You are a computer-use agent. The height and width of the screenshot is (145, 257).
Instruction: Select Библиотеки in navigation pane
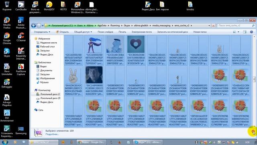[x=45, y=62]
